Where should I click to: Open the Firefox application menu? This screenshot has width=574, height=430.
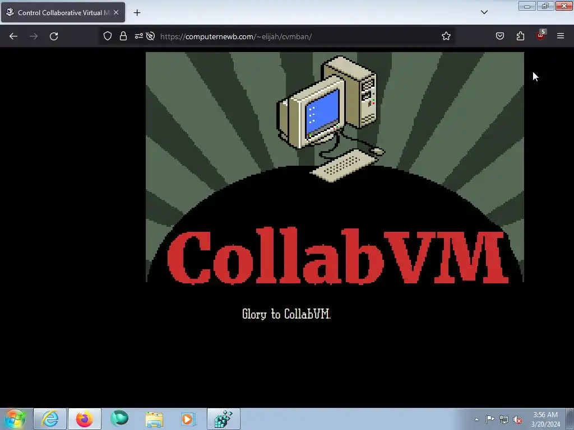tap(561, 36)
